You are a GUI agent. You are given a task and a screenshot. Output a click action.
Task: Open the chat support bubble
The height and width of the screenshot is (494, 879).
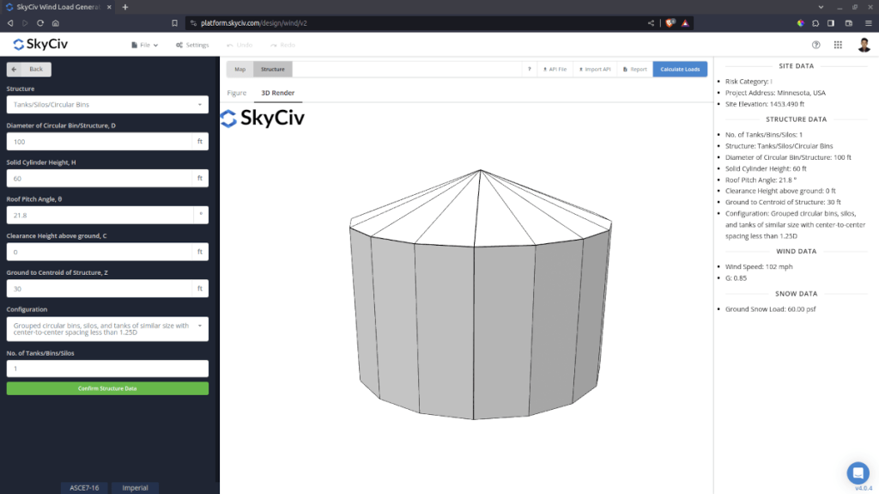[x=858, y=473]
